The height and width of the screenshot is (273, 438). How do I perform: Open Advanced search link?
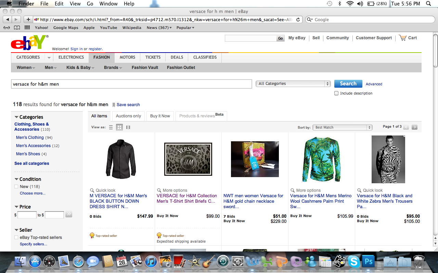pyautogui.click(x=374, y=84)
